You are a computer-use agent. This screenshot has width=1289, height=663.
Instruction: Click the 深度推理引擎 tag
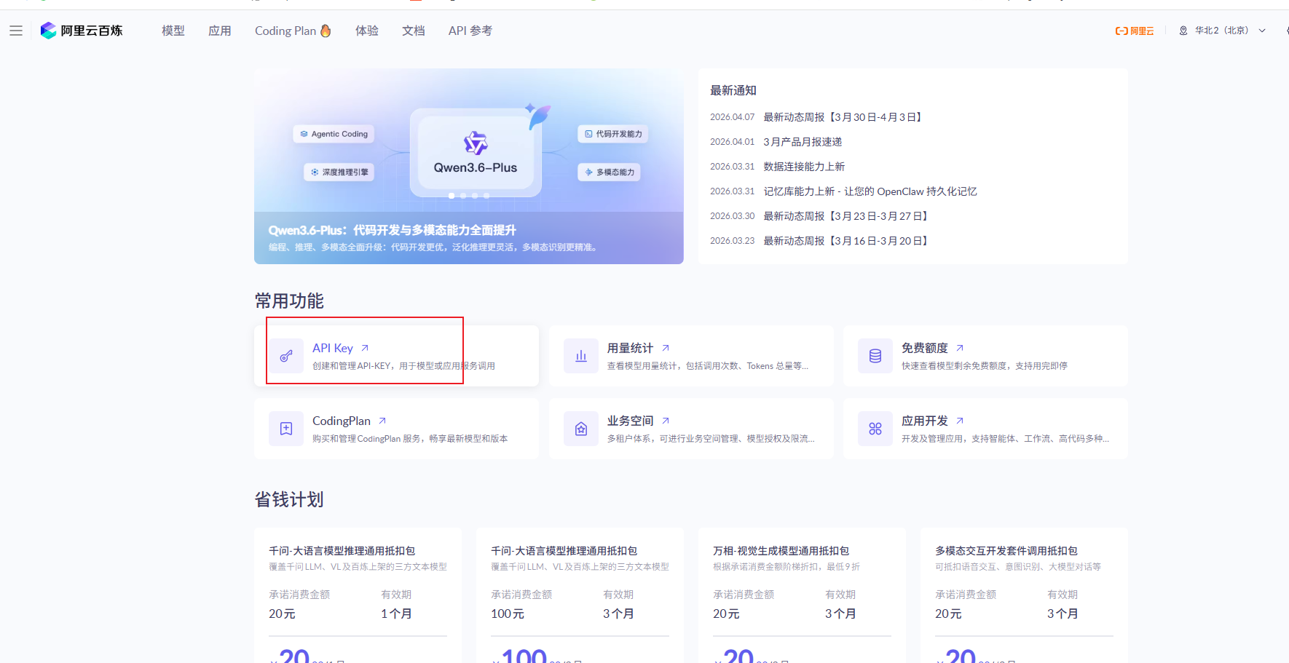339,172
